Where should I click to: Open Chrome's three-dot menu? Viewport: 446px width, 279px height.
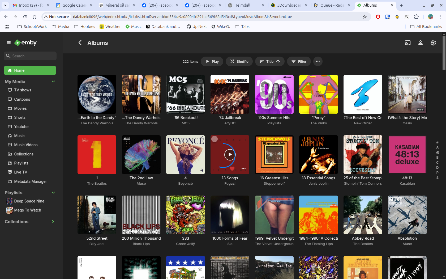(440, 17)
